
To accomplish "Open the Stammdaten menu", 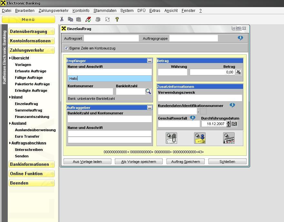I will (105, 11).
